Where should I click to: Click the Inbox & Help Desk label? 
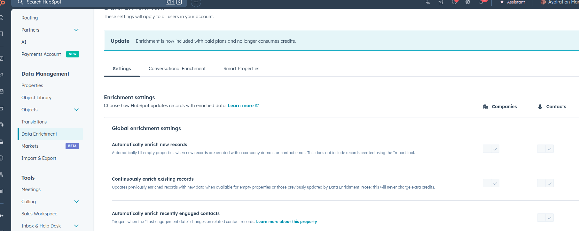[41, 226]
